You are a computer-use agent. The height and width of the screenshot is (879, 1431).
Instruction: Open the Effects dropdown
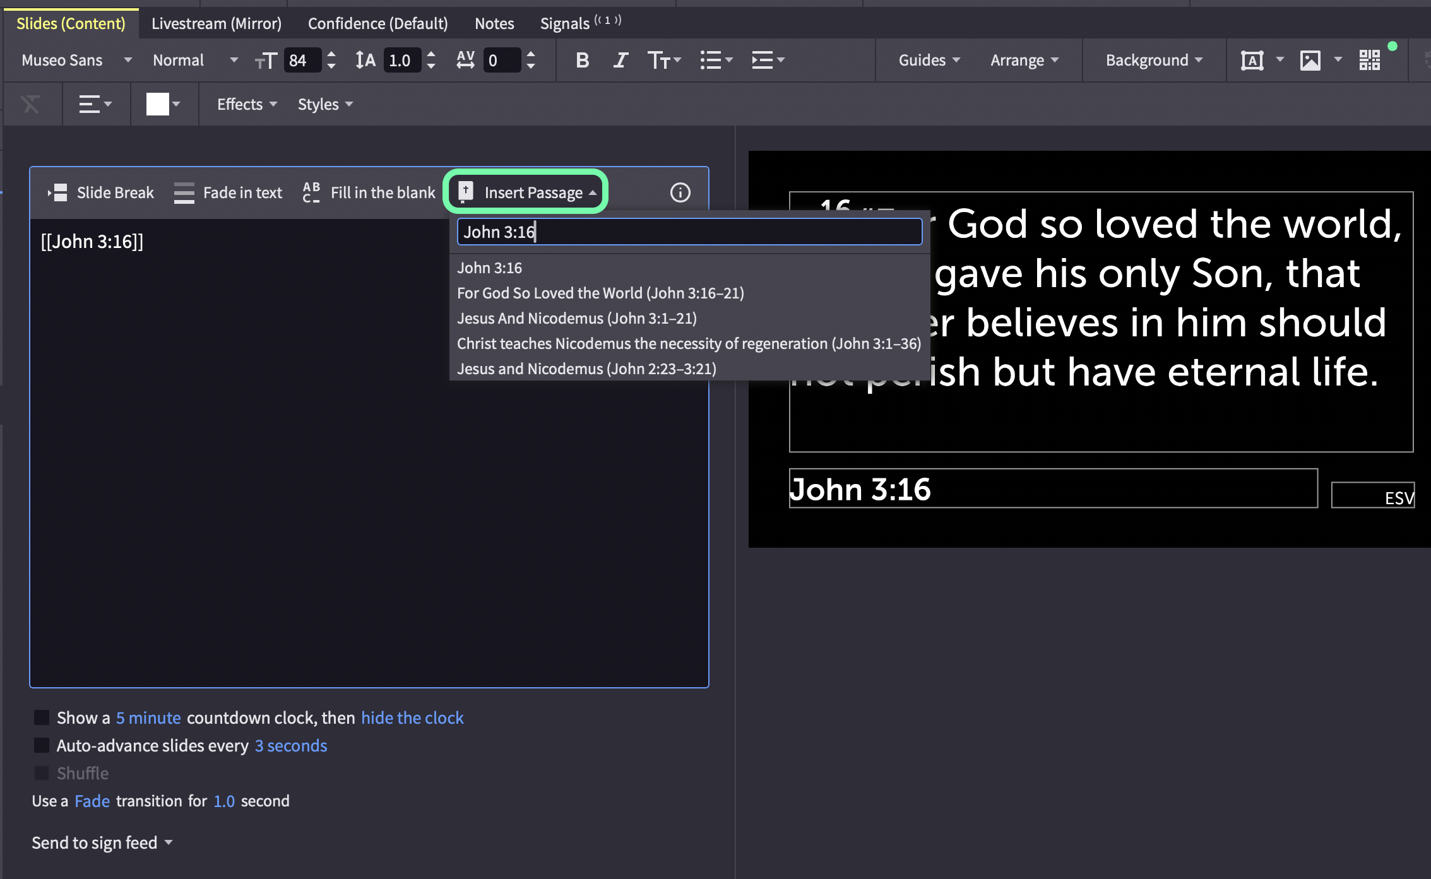[x=247, y=104]
